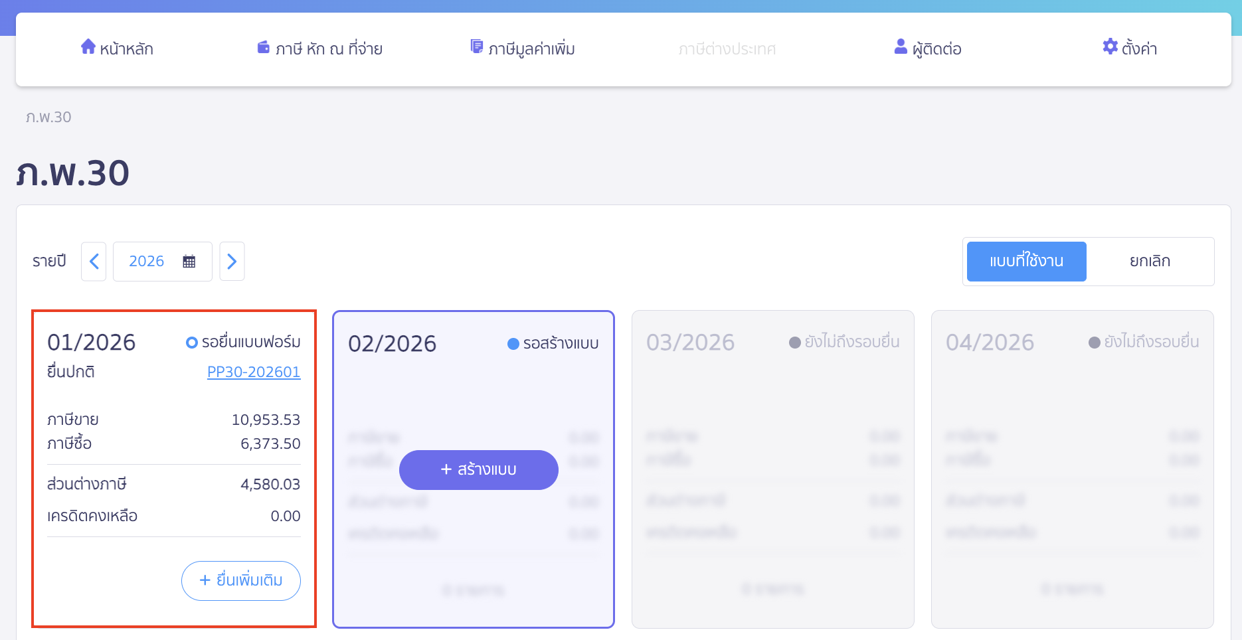
Task: Click the ภ.พ.30 breadcrumb text
Action: tap(48, 118)
